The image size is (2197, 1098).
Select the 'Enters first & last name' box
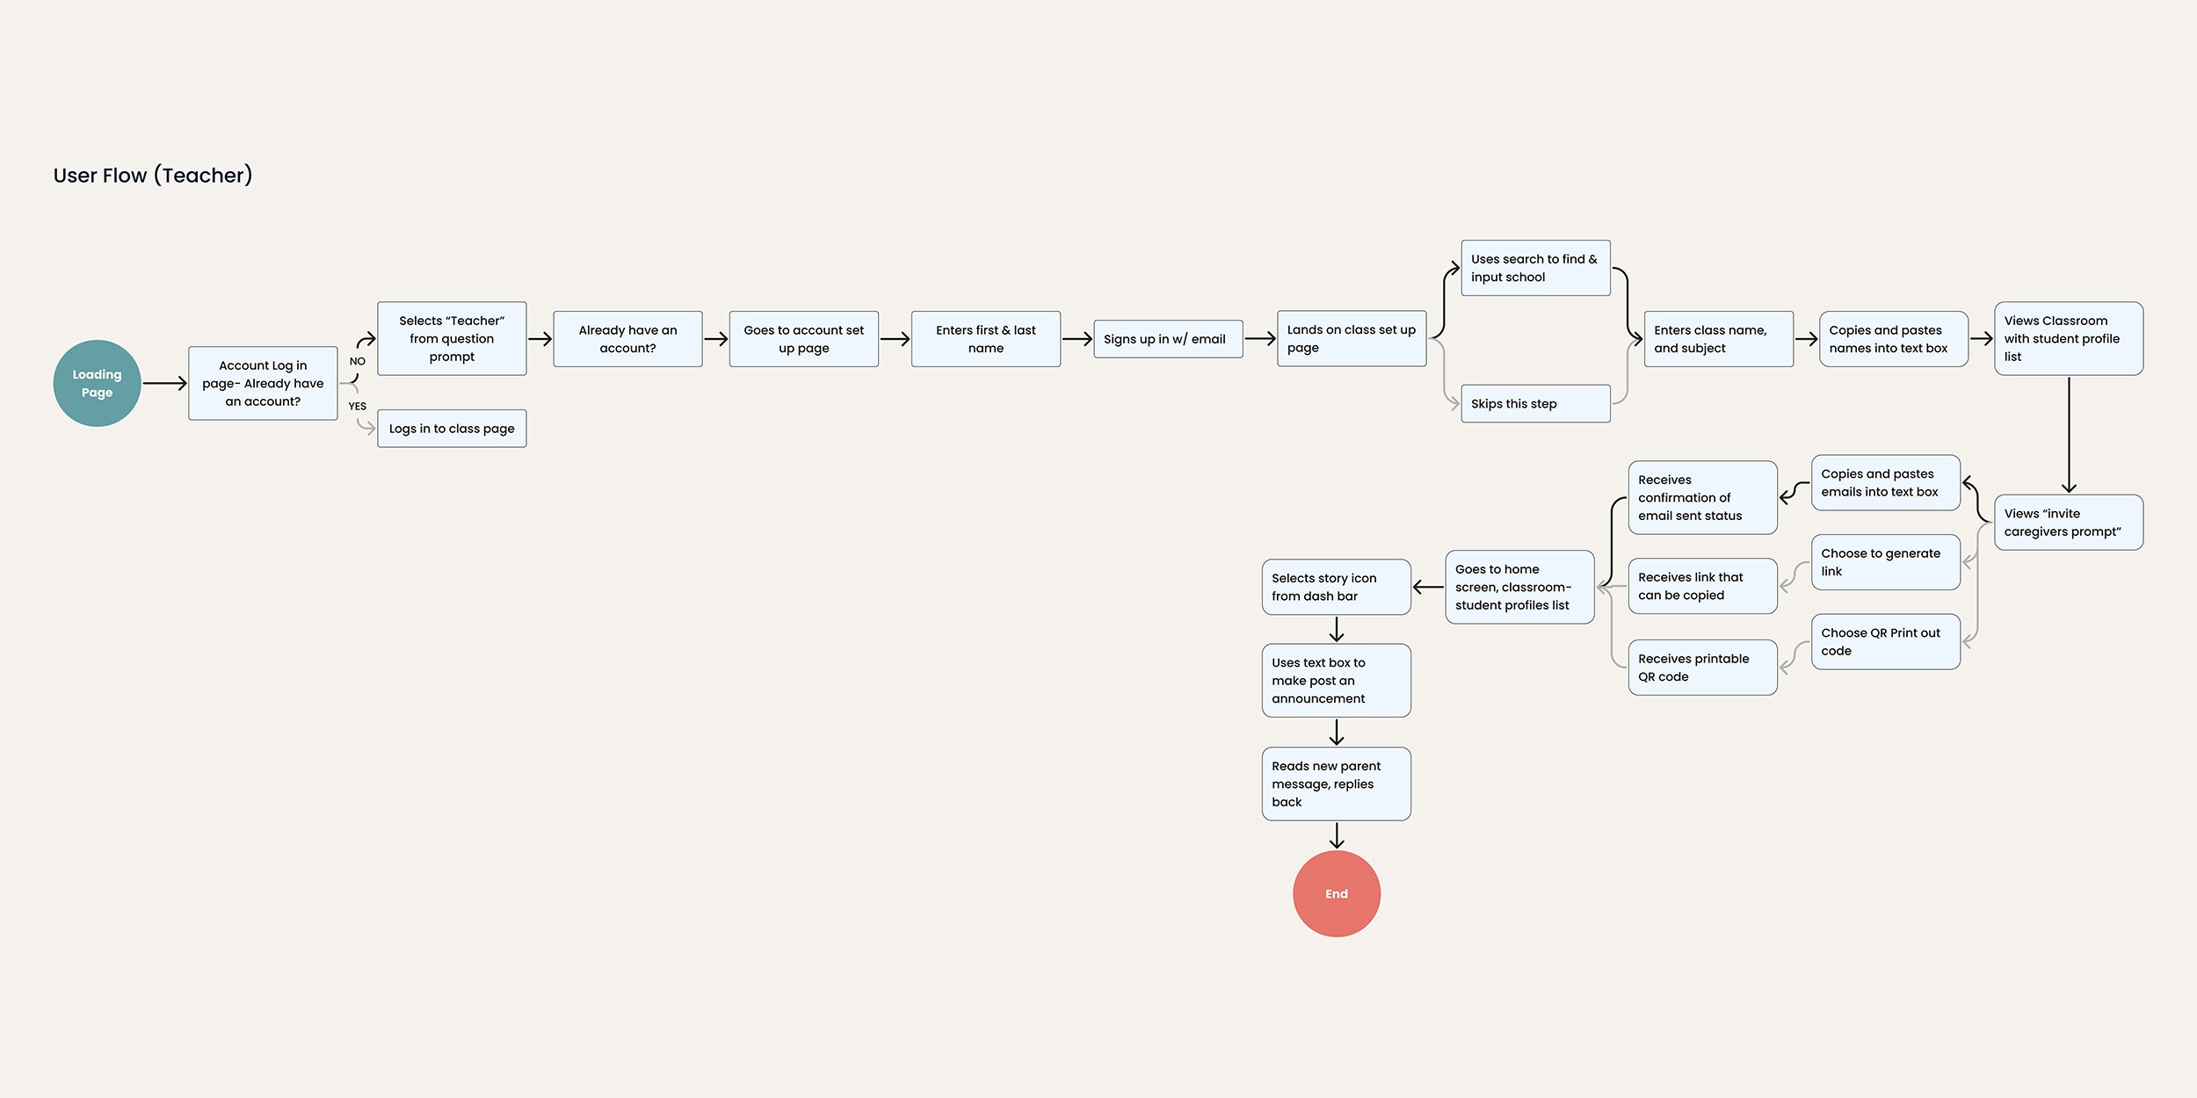[985, 338]
